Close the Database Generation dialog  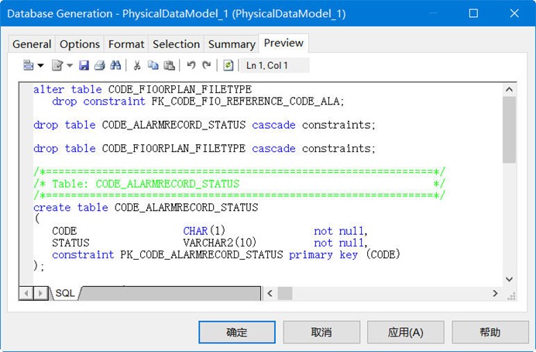pos(514,13)
